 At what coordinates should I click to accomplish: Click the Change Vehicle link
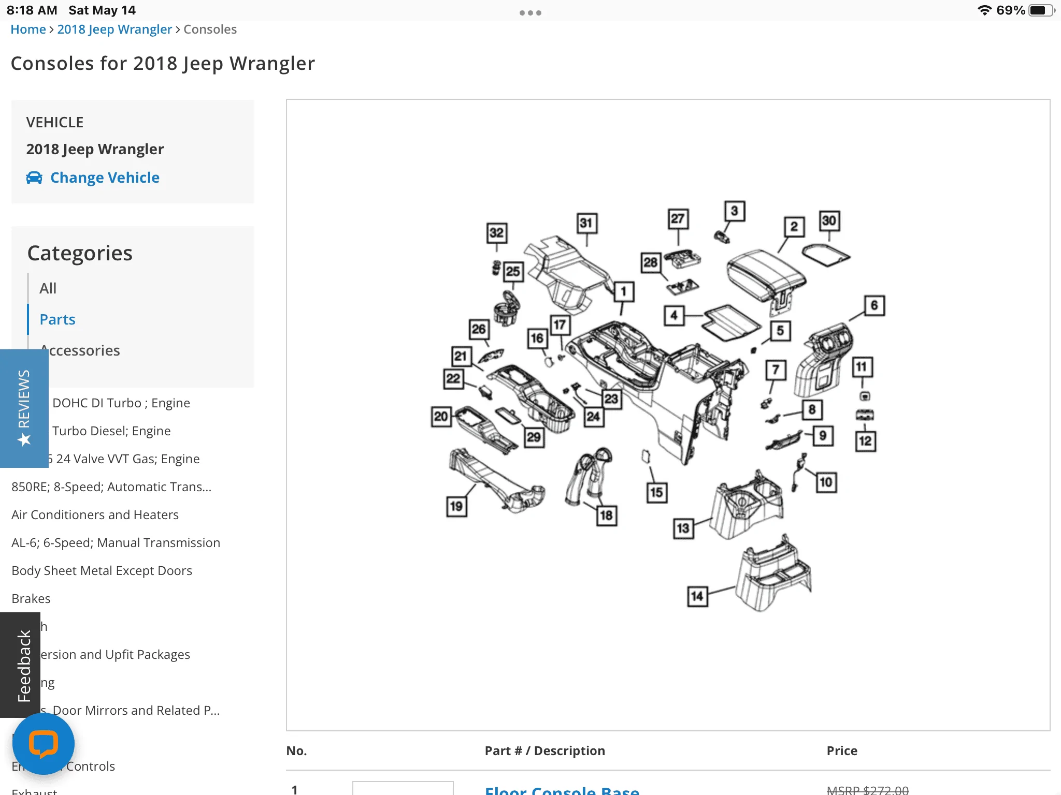(x=105, y=178)
